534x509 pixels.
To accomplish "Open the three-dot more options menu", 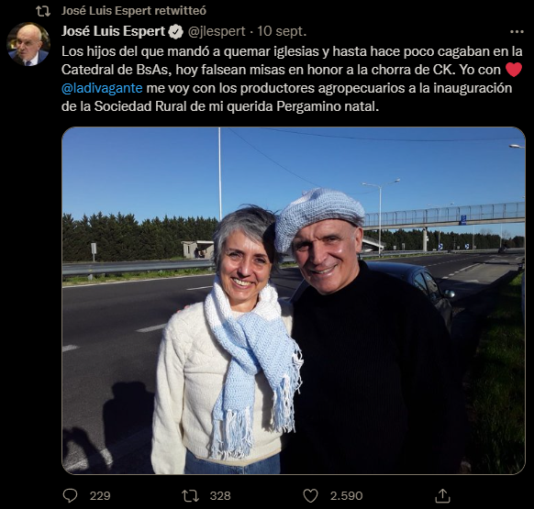I will [517, 32].
